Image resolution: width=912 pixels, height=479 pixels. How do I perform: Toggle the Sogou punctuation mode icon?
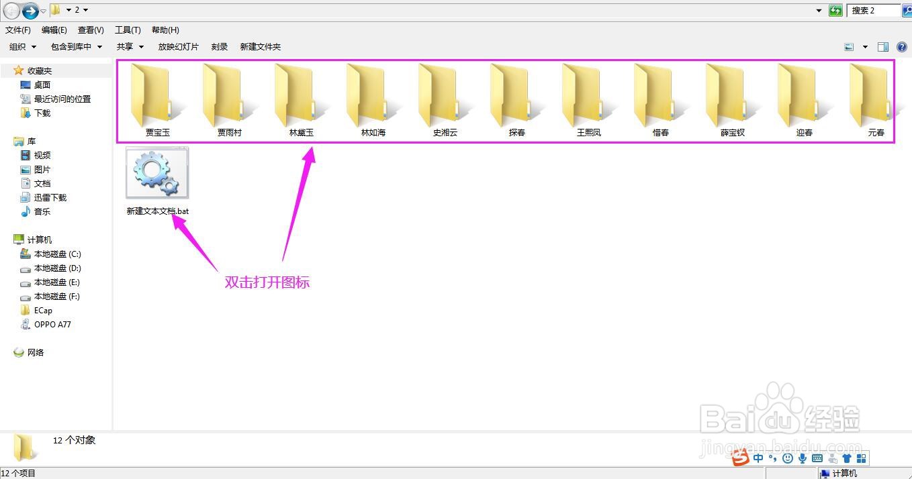tap(772, 458)
